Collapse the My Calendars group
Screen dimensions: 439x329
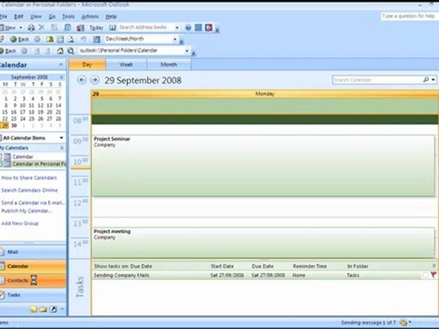tap(62, 148)
